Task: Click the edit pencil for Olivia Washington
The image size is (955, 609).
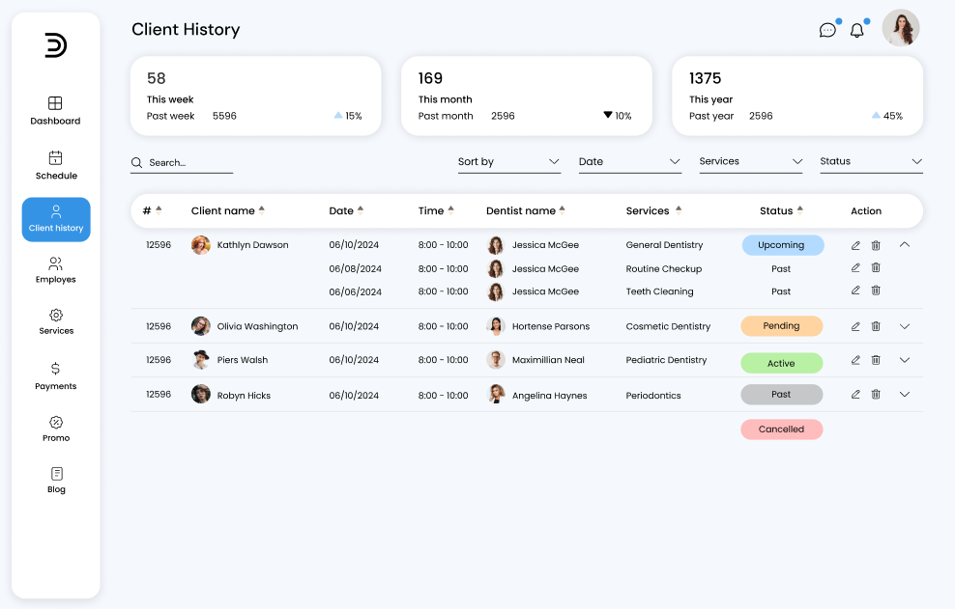Action: [x=855, y=326]
